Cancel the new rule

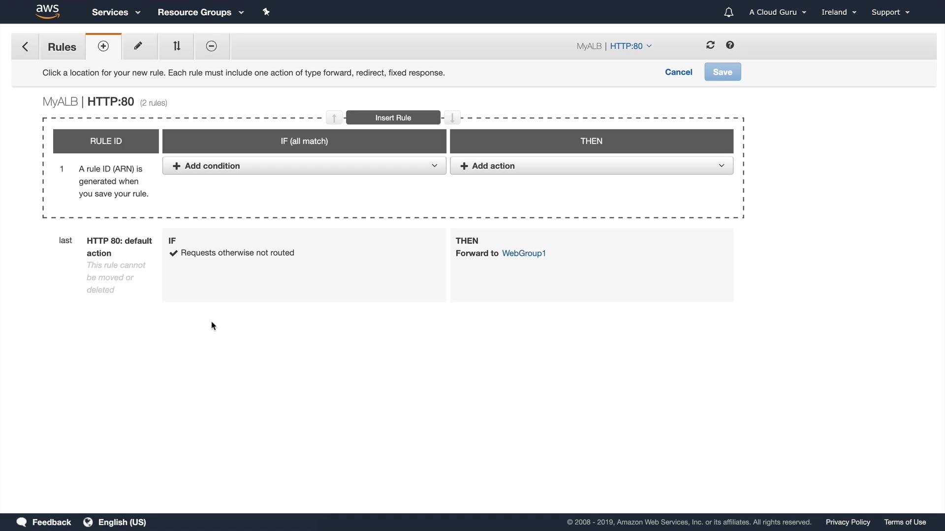click(678, 72)
